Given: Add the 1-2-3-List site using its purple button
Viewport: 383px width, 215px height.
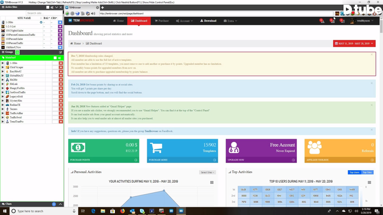Looking at the screenshot, I should 60,26.
